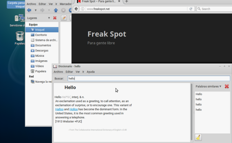Close the Lugares side panel
The height and width of the screenshot is (143, 232).
pos(55,18)
